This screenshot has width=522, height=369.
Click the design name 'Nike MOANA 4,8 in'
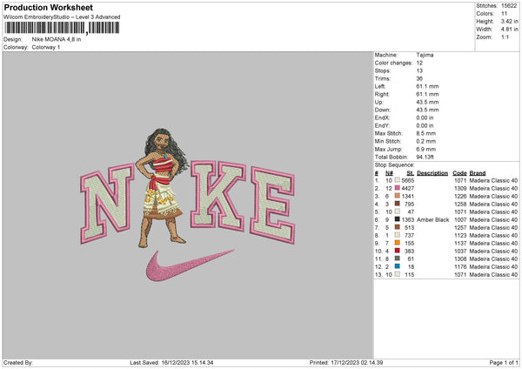(x=57, y=39)
